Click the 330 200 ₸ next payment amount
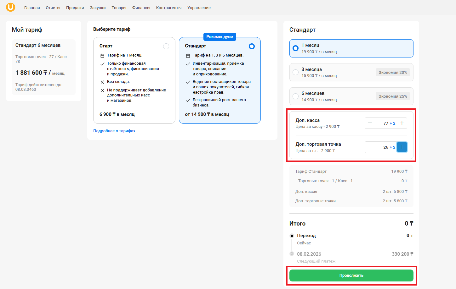The height and width of the screenshot is (289, 456). 402,254
